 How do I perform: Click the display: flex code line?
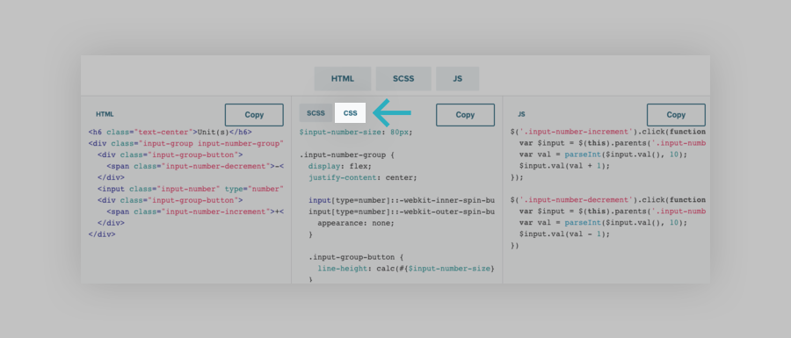pos(339,166)
